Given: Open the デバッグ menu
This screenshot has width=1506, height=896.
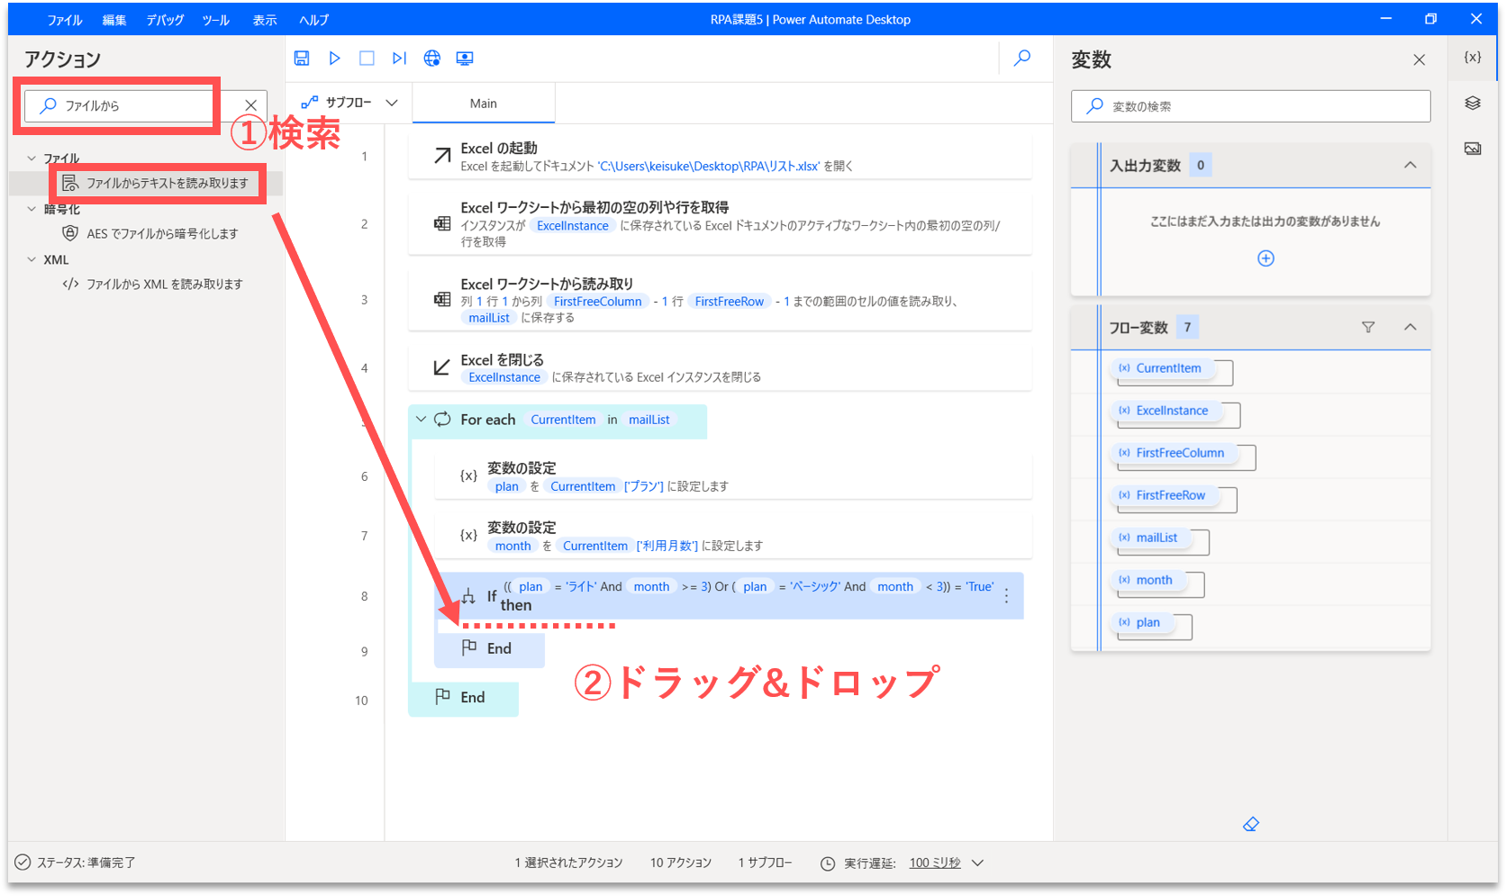Looking at the screenshot, I should pos(165,20).
